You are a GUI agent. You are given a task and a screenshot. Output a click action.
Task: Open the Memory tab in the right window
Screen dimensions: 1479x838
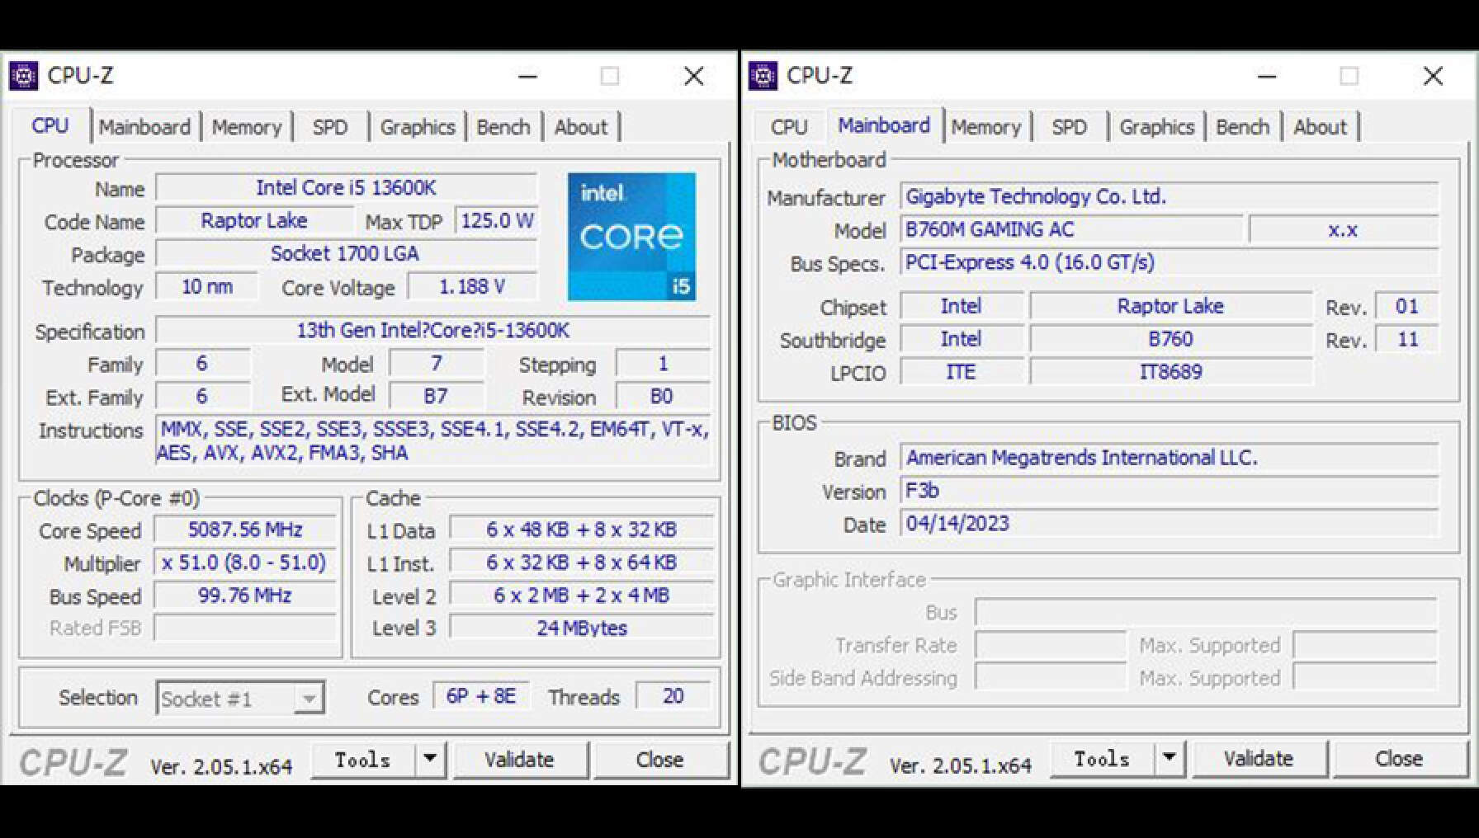987,126
